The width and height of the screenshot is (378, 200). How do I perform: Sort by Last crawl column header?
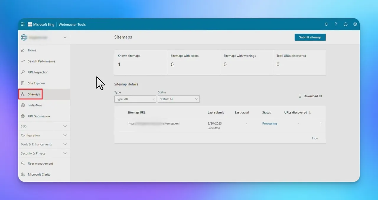(x=242, y=112)
